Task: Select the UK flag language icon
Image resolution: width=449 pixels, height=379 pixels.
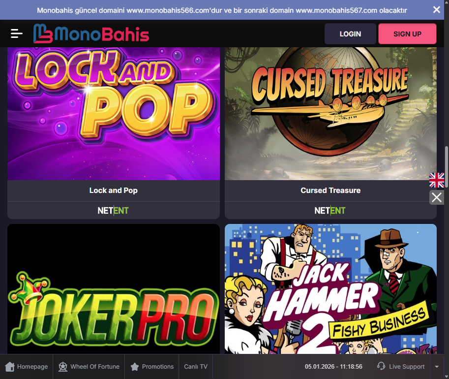Action: click(x=436, y=180)
